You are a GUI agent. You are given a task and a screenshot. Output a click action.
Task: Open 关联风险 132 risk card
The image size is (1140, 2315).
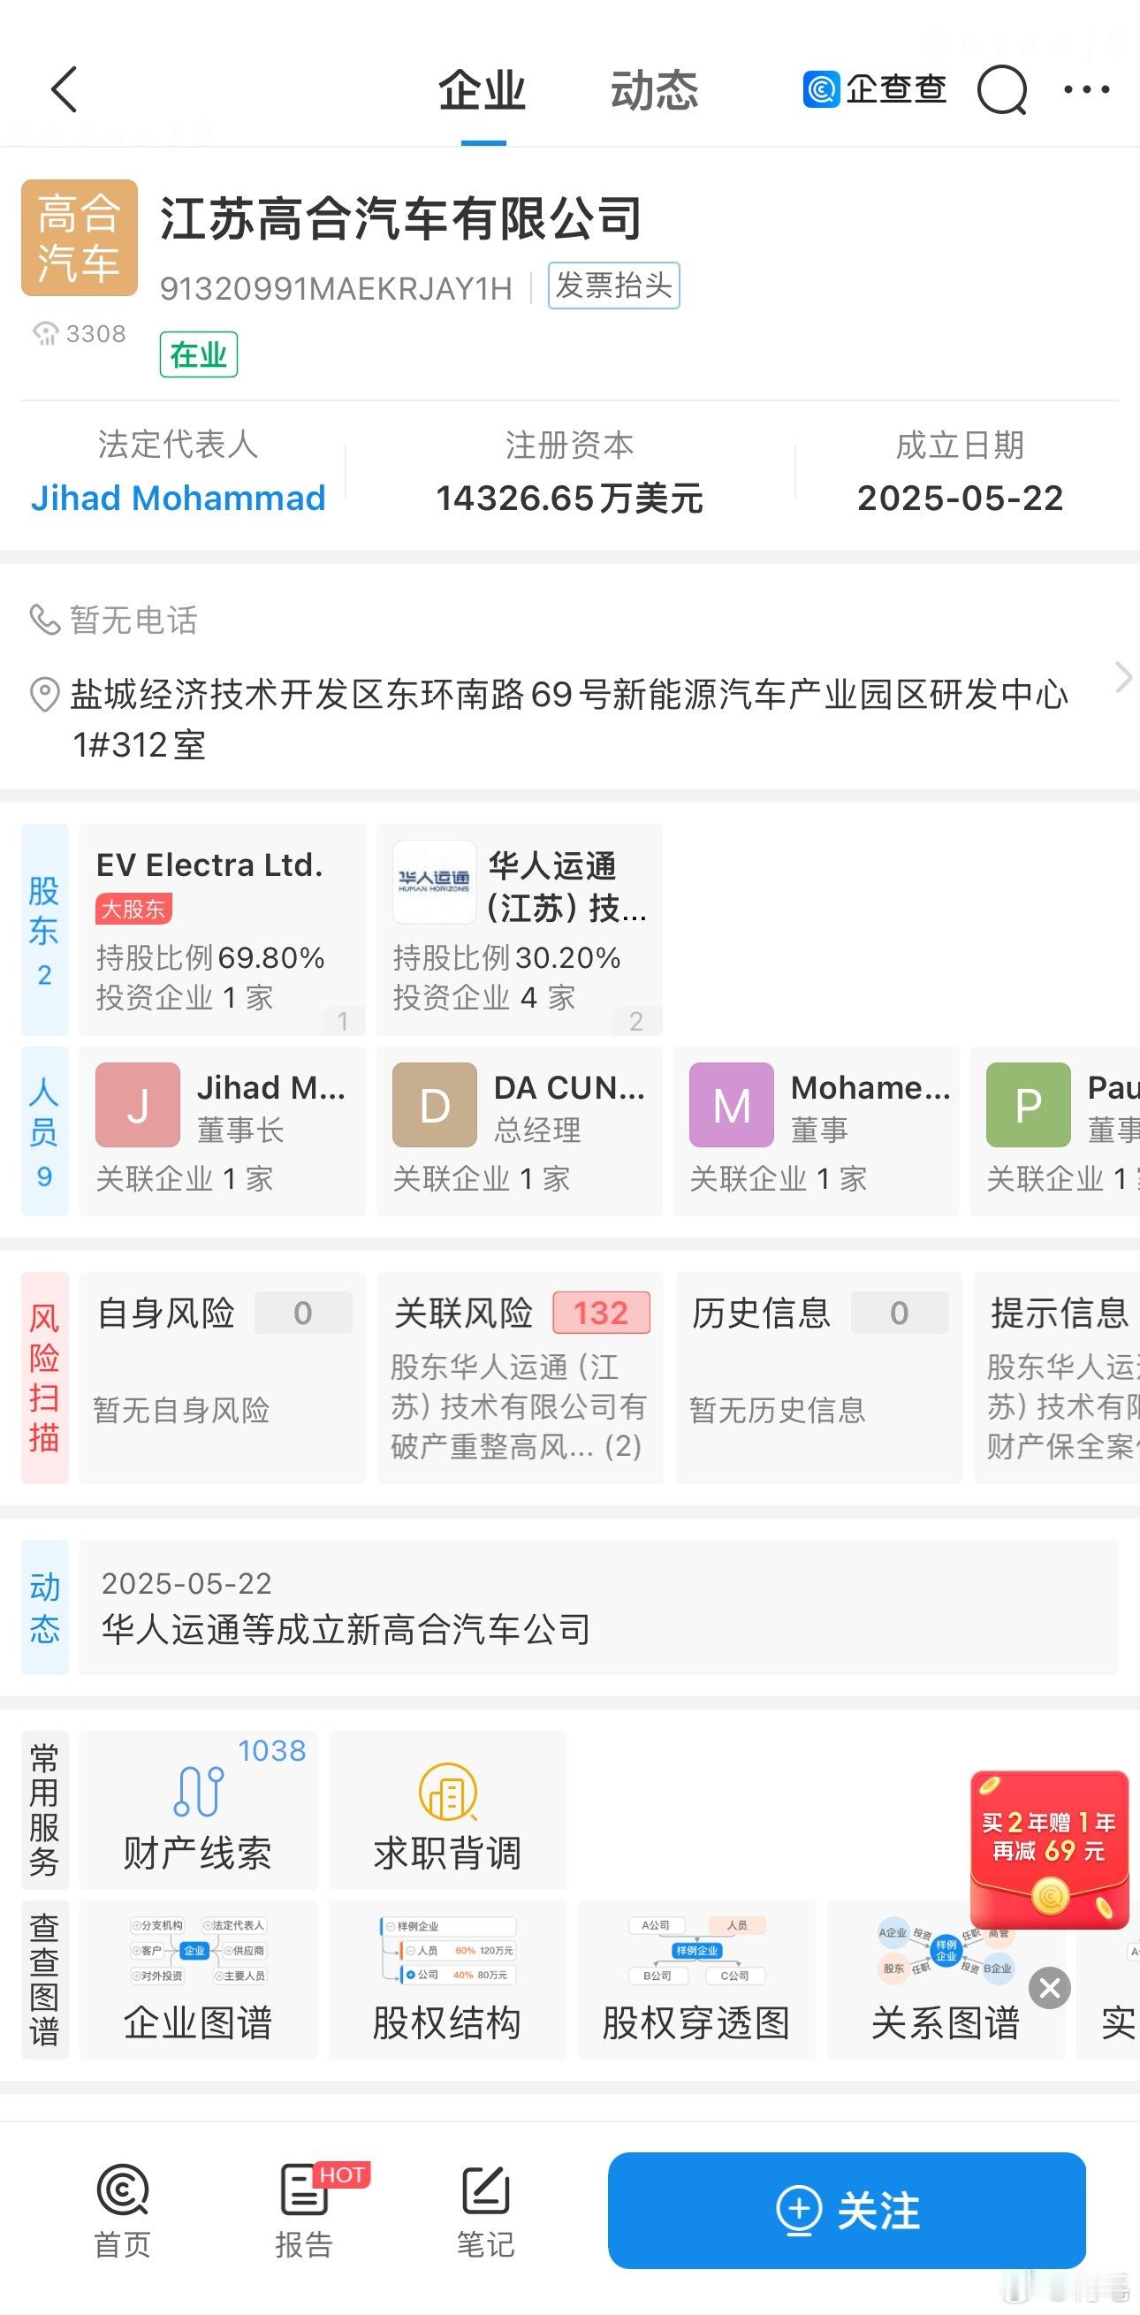(x=521, y=1377)
